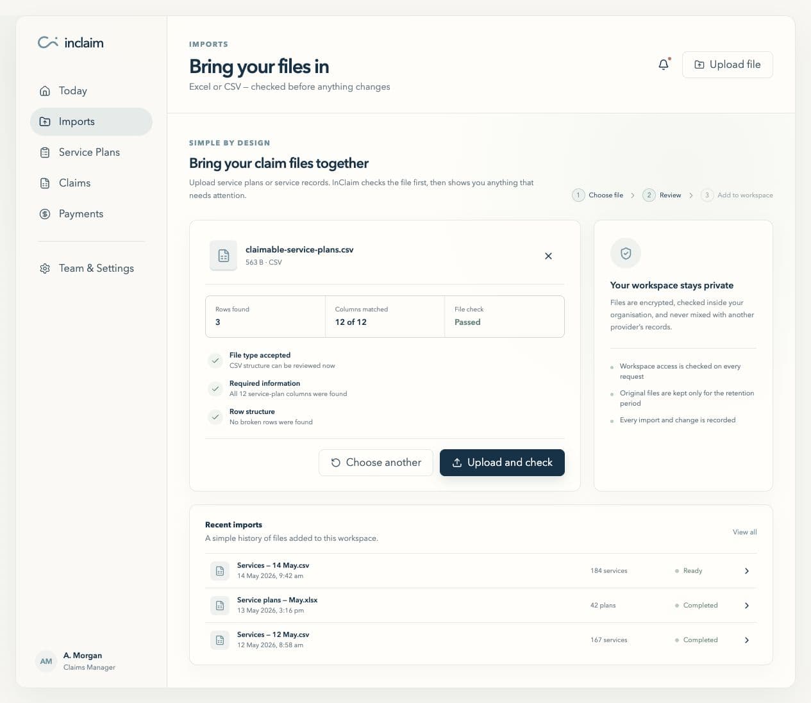Image resolution: width=811 pixels, height=703 pixels.
Task: Click the AM user avatar
Action: [x=46, y=661]
